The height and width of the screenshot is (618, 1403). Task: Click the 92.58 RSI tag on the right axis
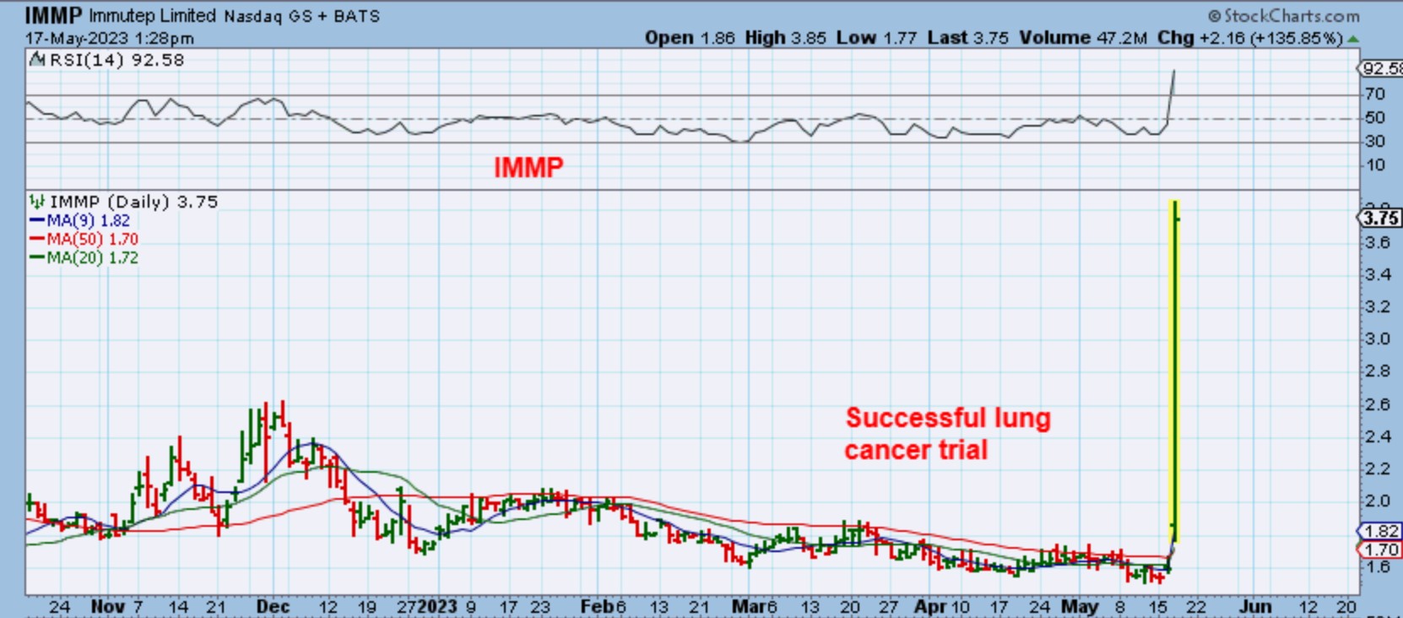(1381, 68)
